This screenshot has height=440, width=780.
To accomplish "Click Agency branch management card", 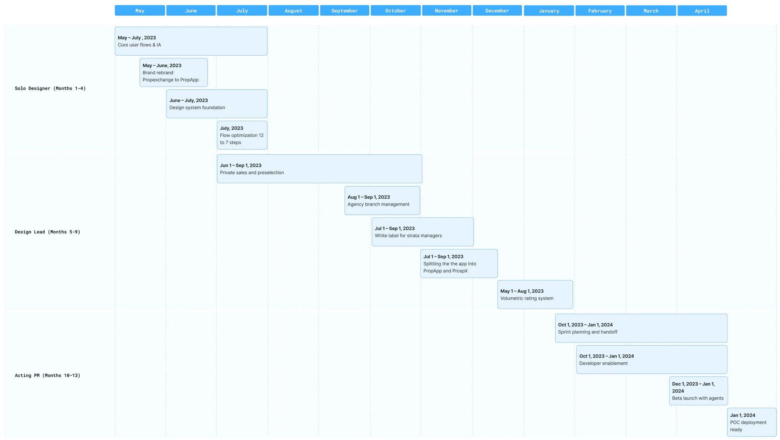I will 382,201.
